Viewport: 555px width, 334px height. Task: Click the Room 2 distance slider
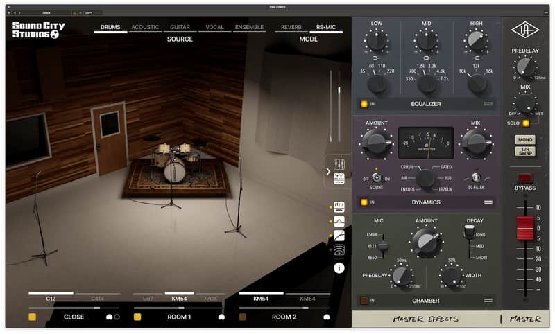[x=284, y=308]
